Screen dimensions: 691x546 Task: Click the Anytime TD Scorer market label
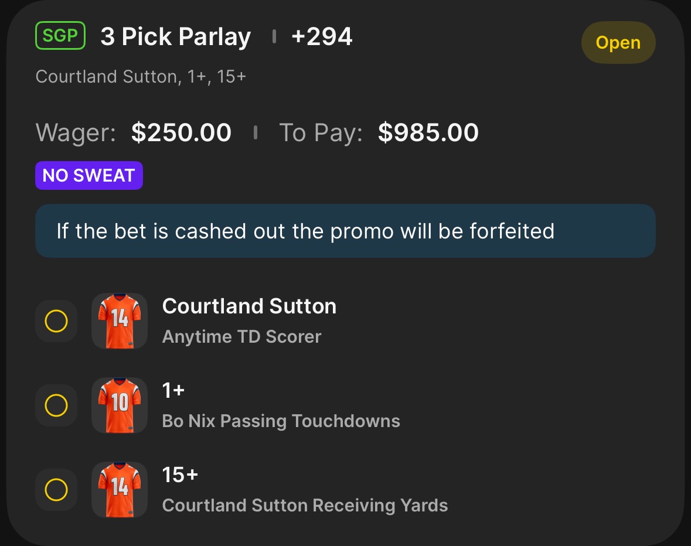[241, 337]
